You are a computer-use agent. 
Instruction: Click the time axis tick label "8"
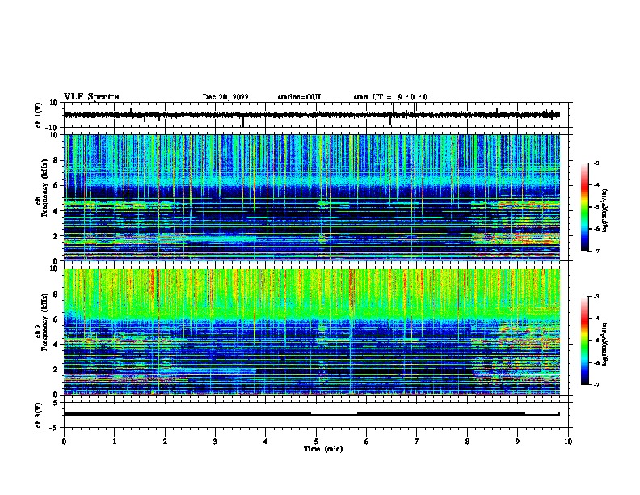coord(467,442)
